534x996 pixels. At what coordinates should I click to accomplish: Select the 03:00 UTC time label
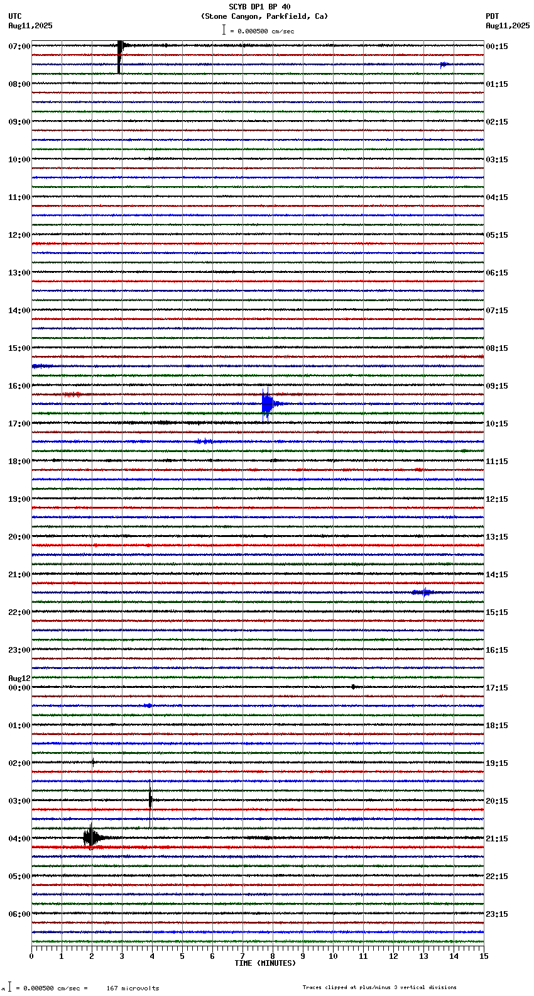tap(19, 801)
